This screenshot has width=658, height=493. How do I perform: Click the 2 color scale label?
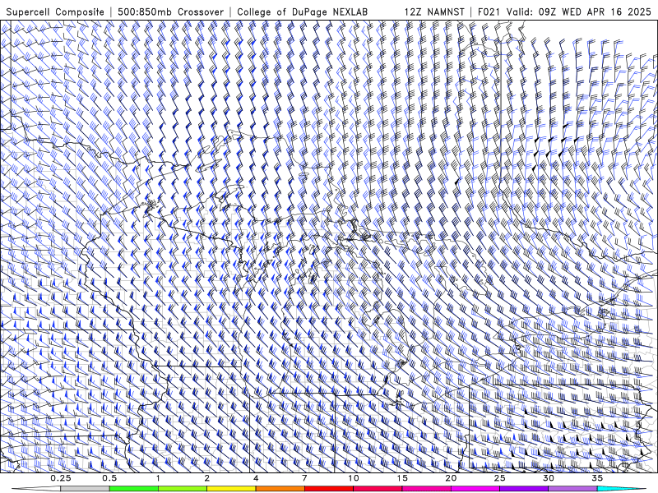207,478
